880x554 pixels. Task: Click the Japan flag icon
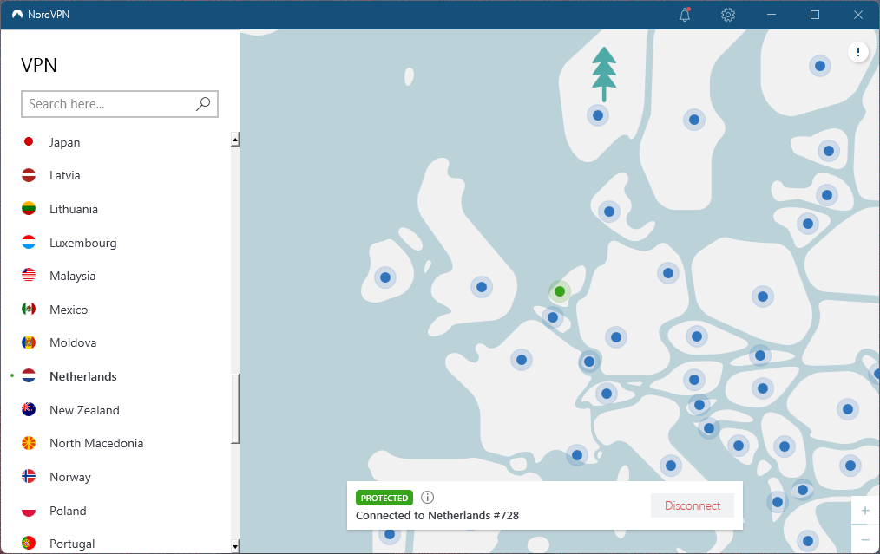pos(29,142)
